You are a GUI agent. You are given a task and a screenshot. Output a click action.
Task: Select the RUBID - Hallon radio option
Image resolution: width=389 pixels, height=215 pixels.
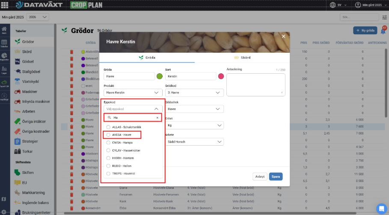108,166
